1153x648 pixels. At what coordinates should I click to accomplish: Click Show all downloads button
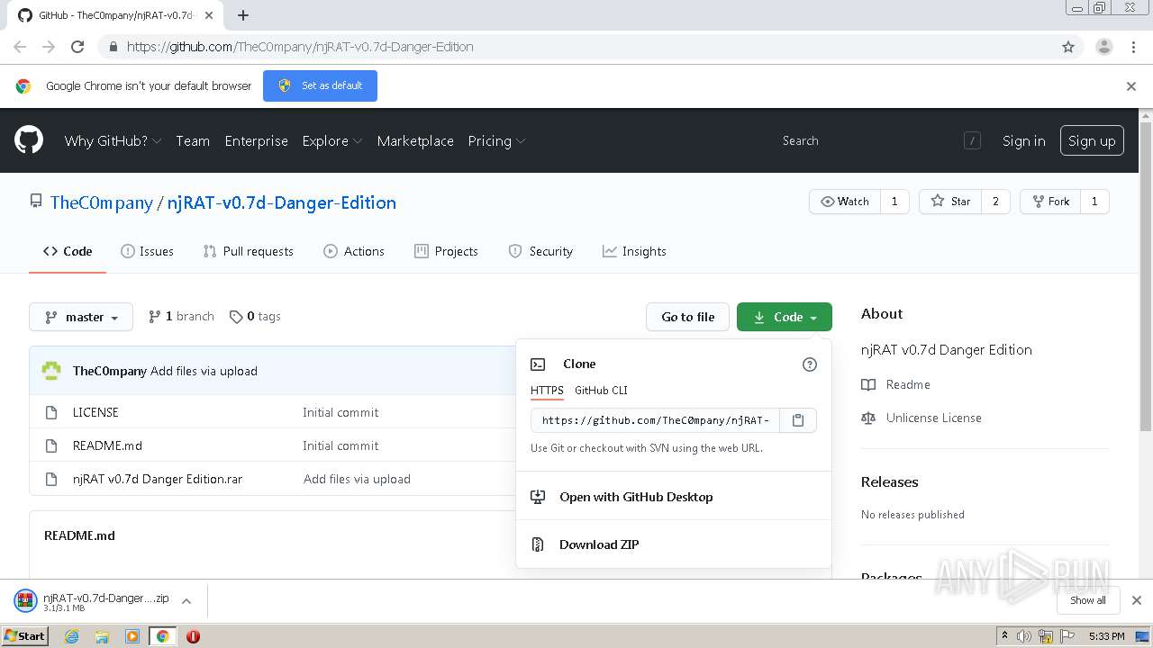click(x=1088, y=600)
